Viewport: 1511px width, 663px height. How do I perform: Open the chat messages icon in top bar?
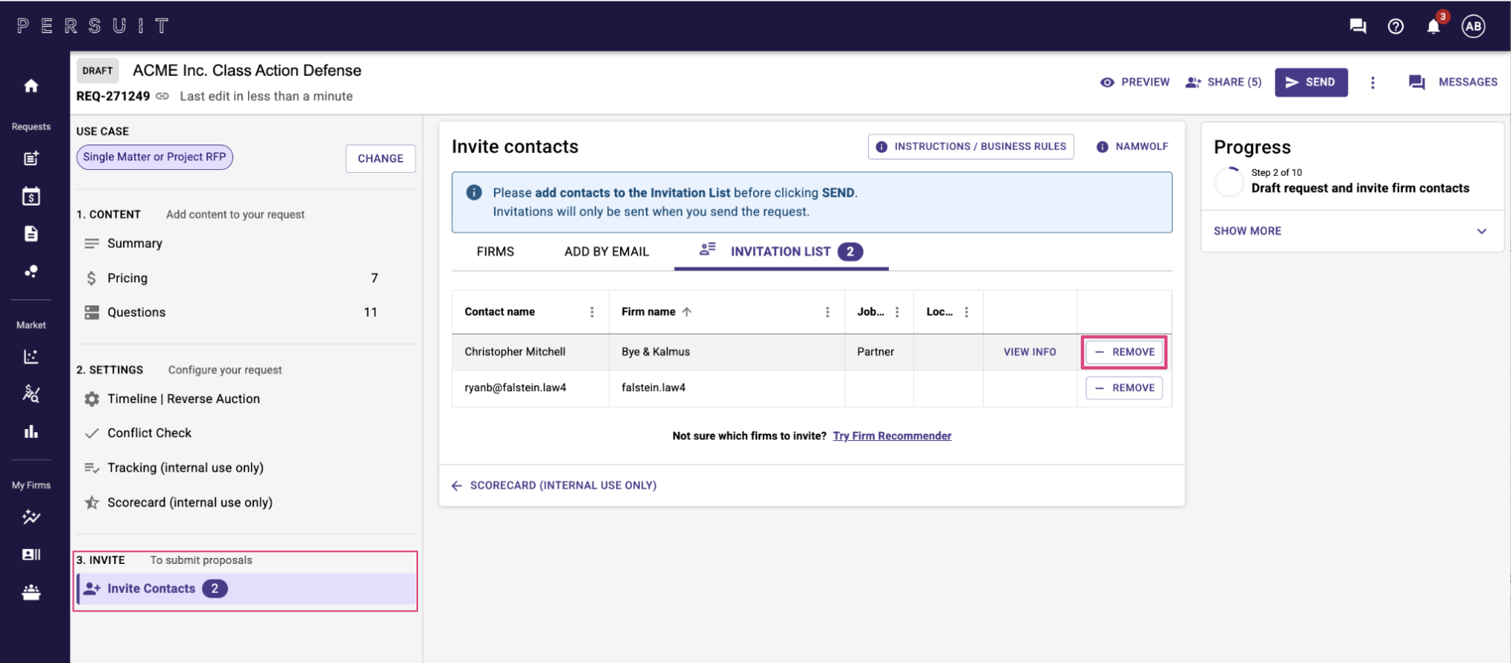(1358, 26)
